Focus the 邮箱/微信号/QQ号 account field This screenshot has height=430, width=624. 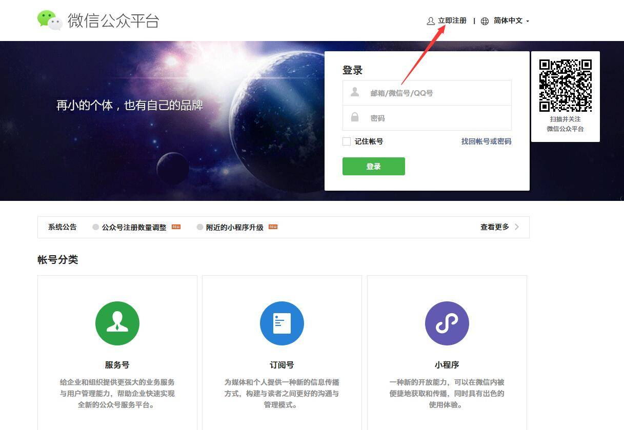(x=427, y=93)
